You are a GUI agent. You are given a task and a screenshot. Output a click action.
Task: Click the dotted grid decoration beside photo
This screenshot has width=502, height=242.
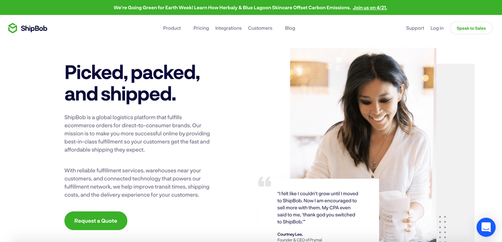443,229
